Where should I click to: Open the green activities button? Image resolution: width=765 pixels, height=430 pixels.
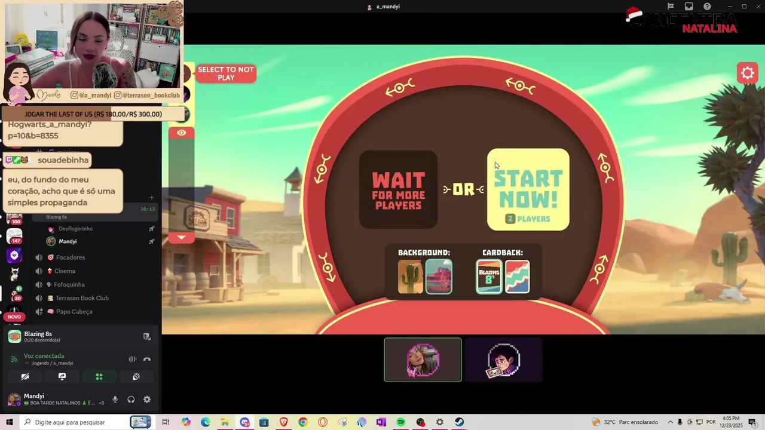pos(99,377)
